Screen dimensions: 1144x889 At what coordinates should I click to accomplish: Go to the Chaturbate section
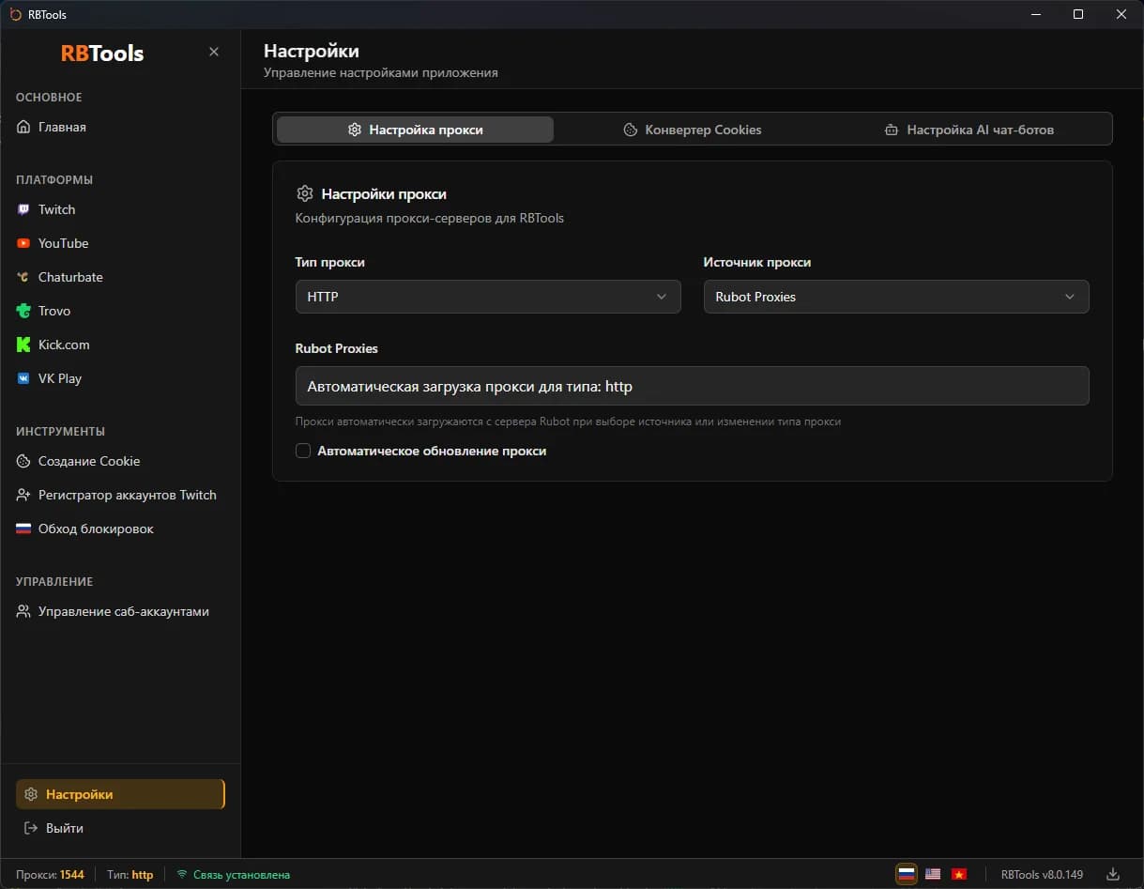(x=120, y=277)
